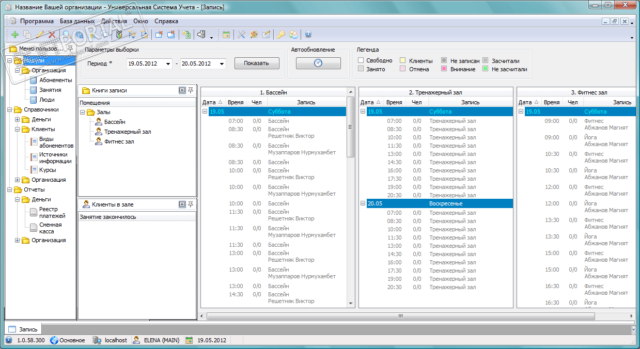Open the period start date dropdown
This screenshot has height=349, width=640.
pos(168,64)
